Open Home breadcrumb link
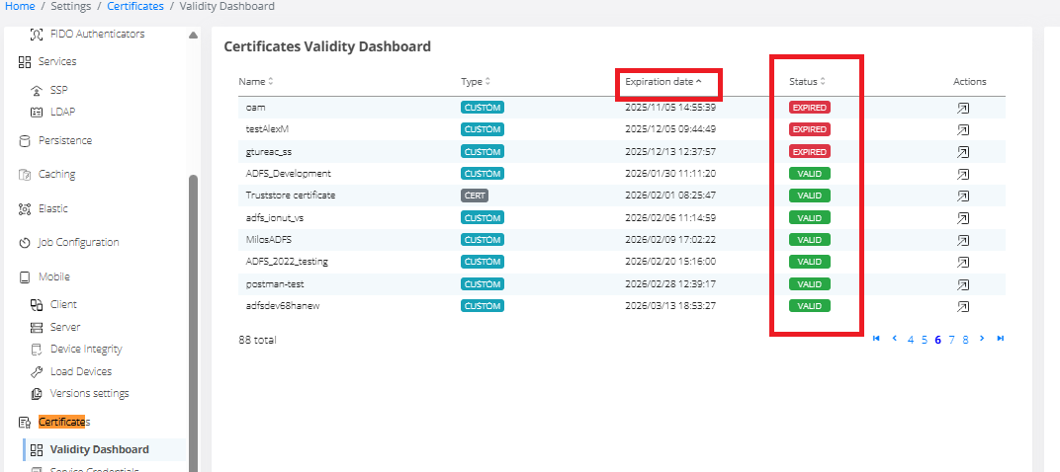Image resolution: width=1060 pixels, height=472 pixels. [x=20, y=6]
